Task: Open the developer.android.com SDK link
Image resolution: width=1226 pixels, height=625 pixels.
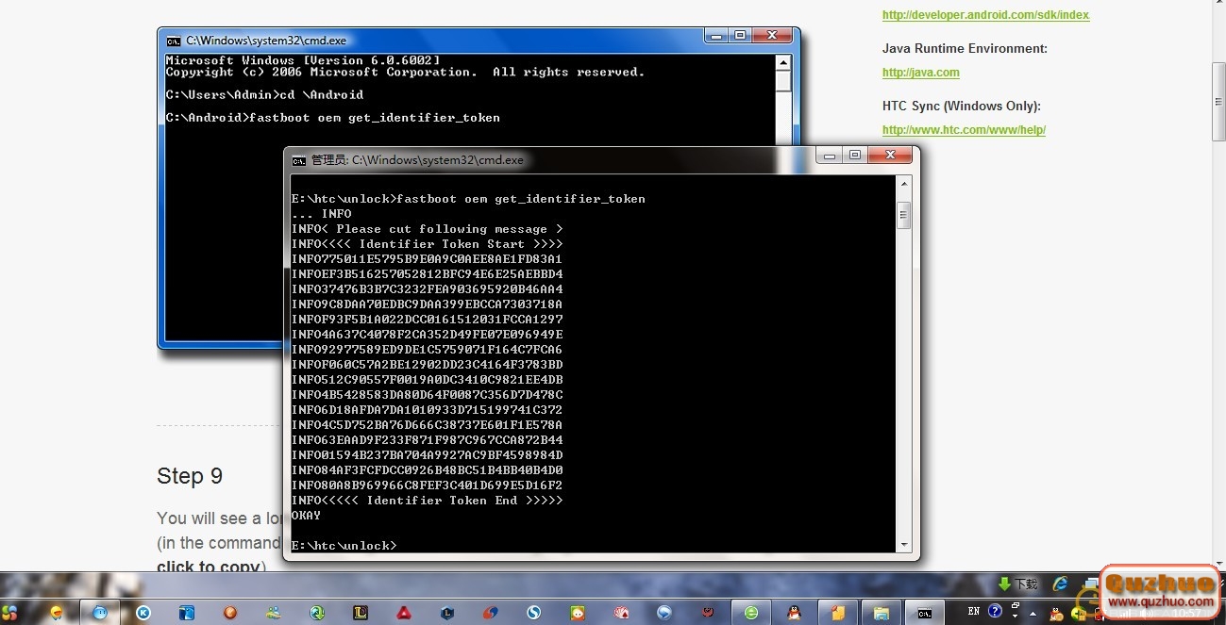Action: (985, 15)
